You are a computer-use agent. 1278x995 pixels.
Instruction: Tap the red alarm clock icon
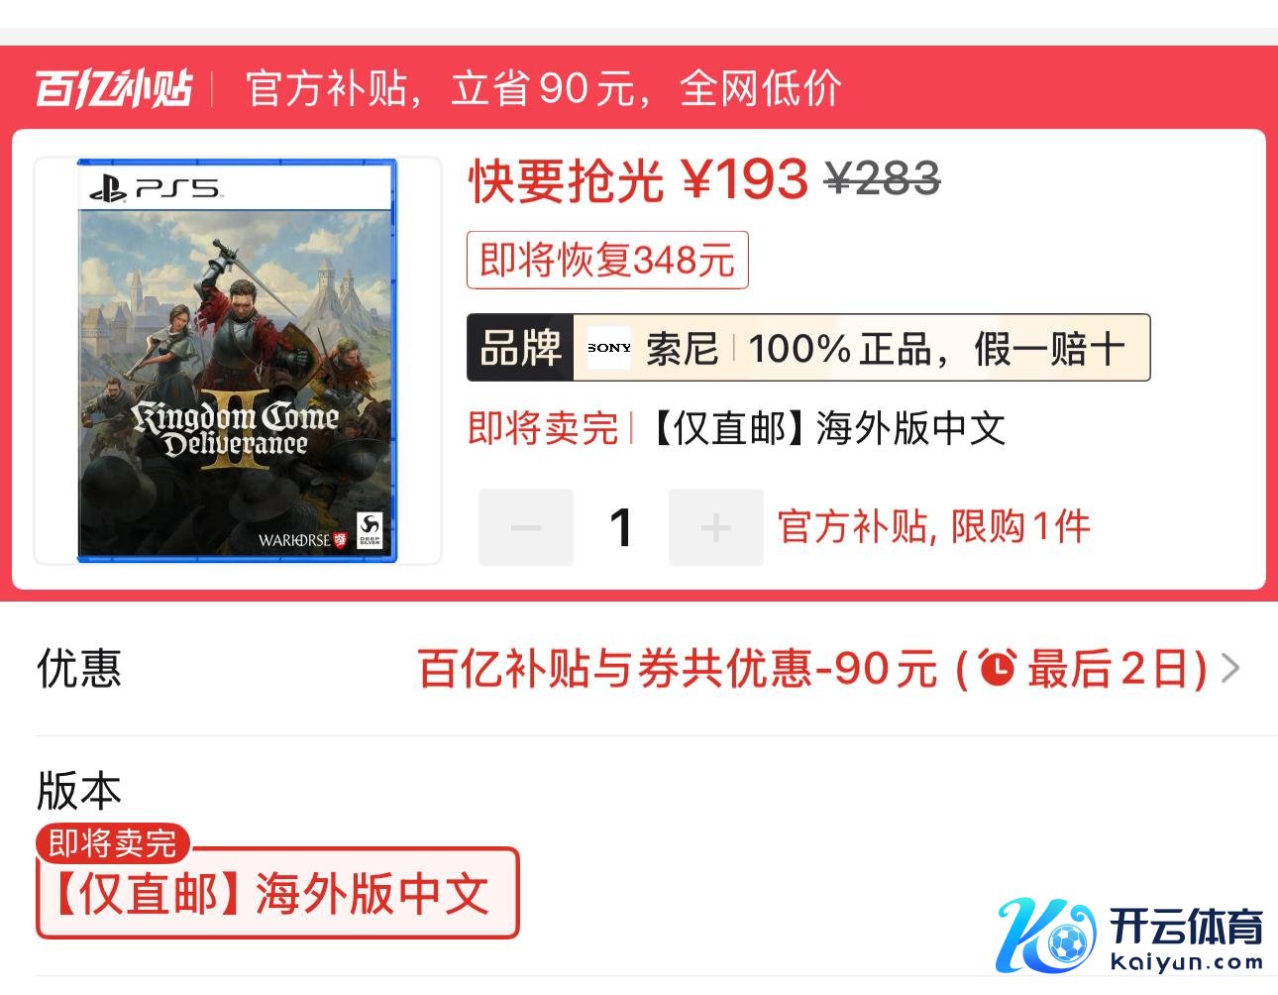(x=998, y=668)
